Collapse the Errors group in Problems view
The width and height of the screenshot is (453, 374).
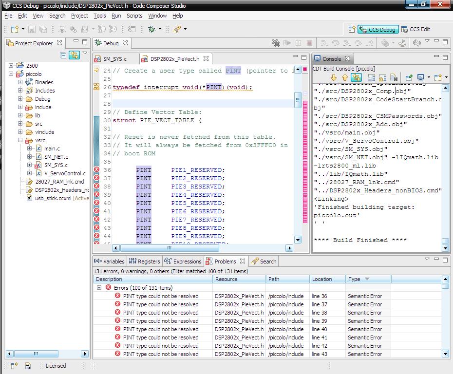(x=99, y=288)
